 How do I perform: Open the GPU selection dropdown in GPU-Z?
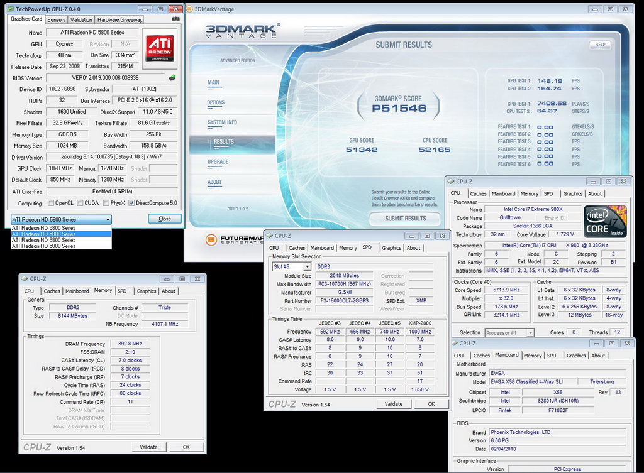click(61, 219)
